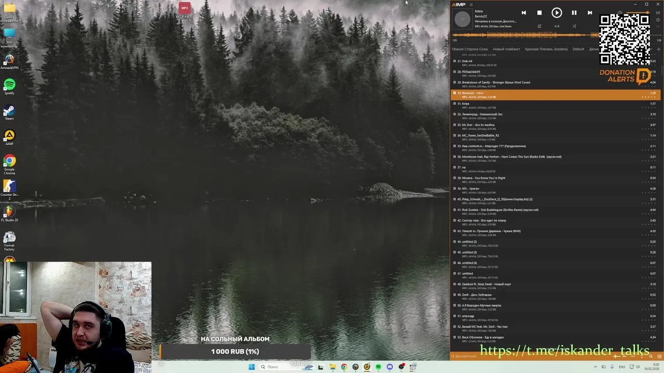Select the FL Studio 20 desktop icon
Screen dimensions: 664x373
coord(9,214)
